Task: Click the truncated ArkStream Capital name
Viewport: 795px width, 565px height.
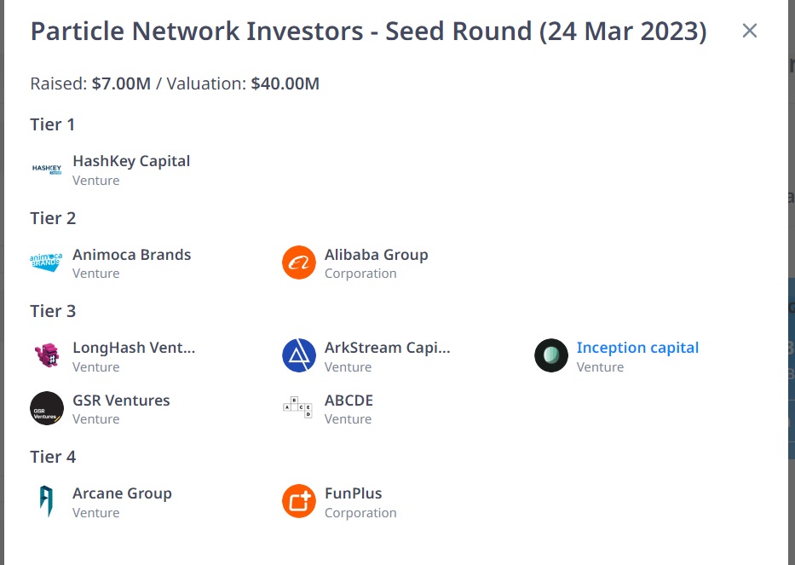Action: click(x=387, y=348)
